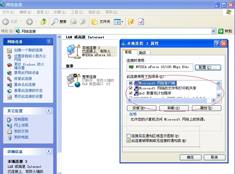Select the 常规 tab in properties
This screenshot has width=235, height=174.
point(130,52)
